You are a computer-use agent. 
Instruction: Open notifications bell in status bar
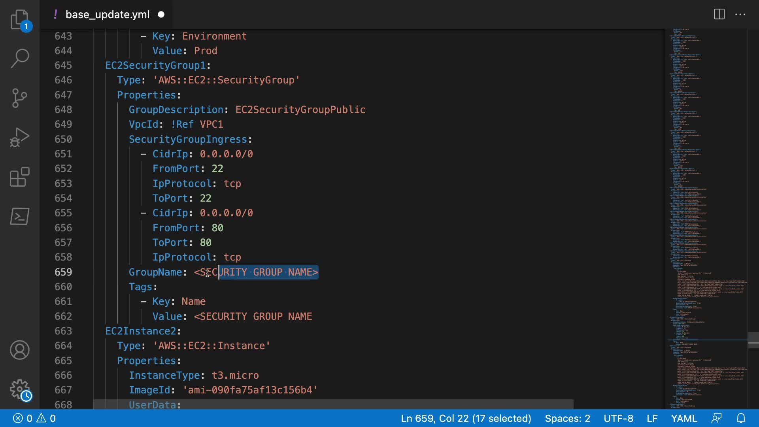[x=741, y=418]
